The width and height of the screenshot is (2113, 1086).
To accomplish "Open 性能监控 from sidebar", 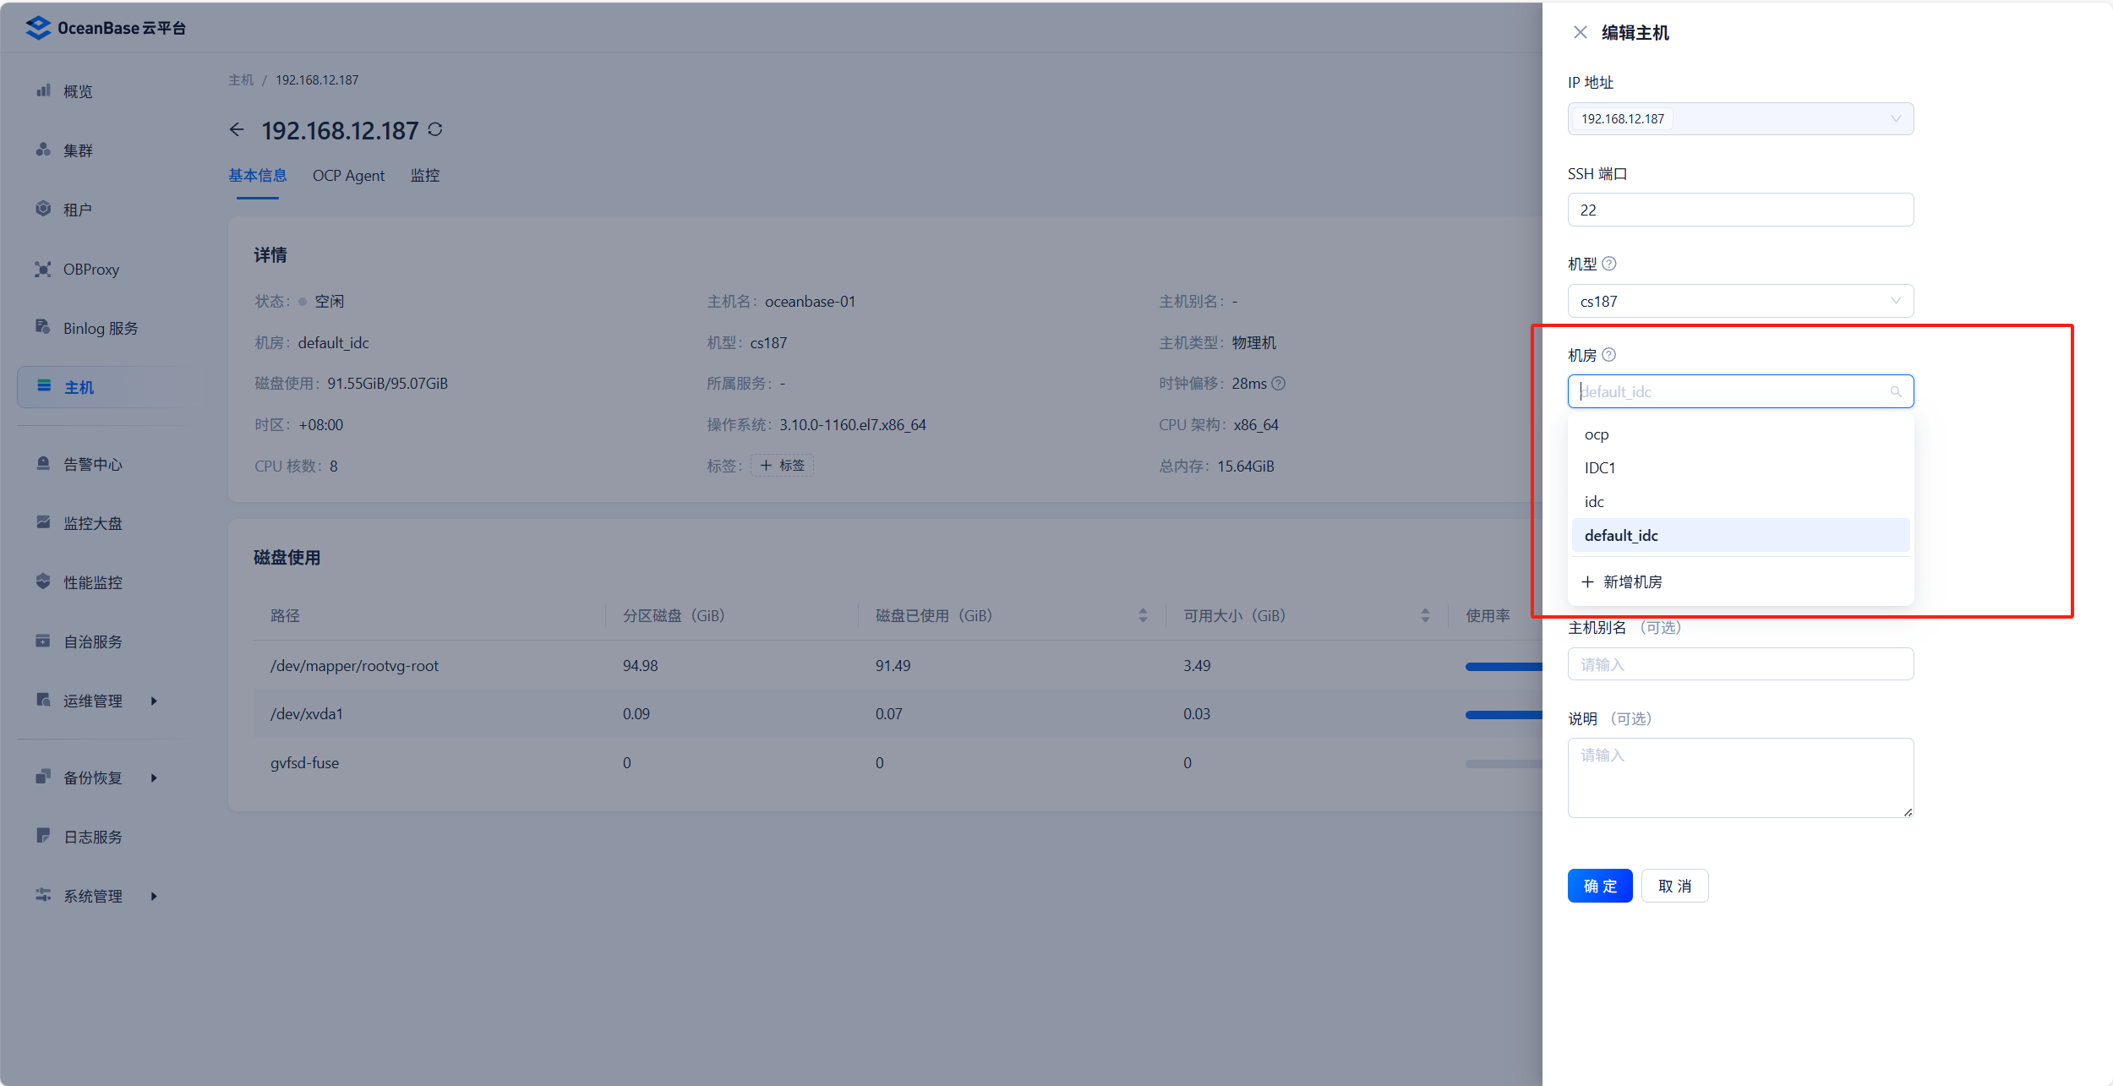I will 93,582.
